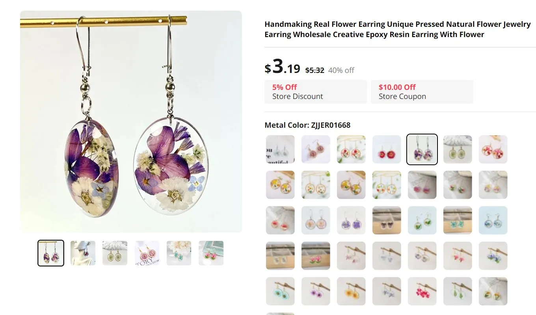Select the yellow flower earring swatch starting second row

[x=280, y=185]
